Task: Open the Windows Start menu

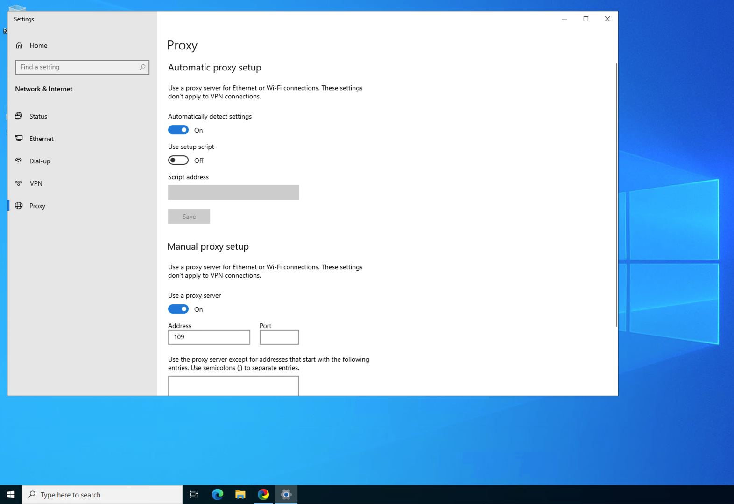Action: pyautogui.click(x=11, y=494)
